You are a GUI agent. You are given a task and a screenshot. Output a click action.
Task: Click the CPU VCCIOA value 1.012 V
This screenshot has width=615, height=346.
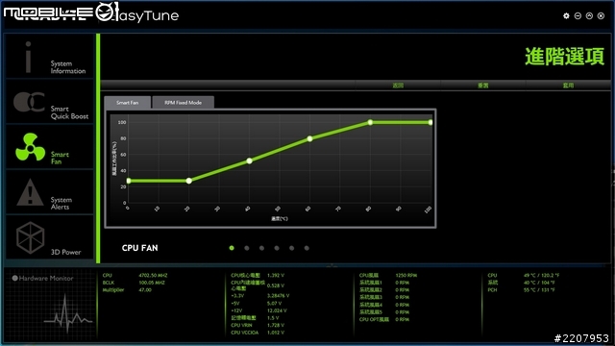coord(276,333)
